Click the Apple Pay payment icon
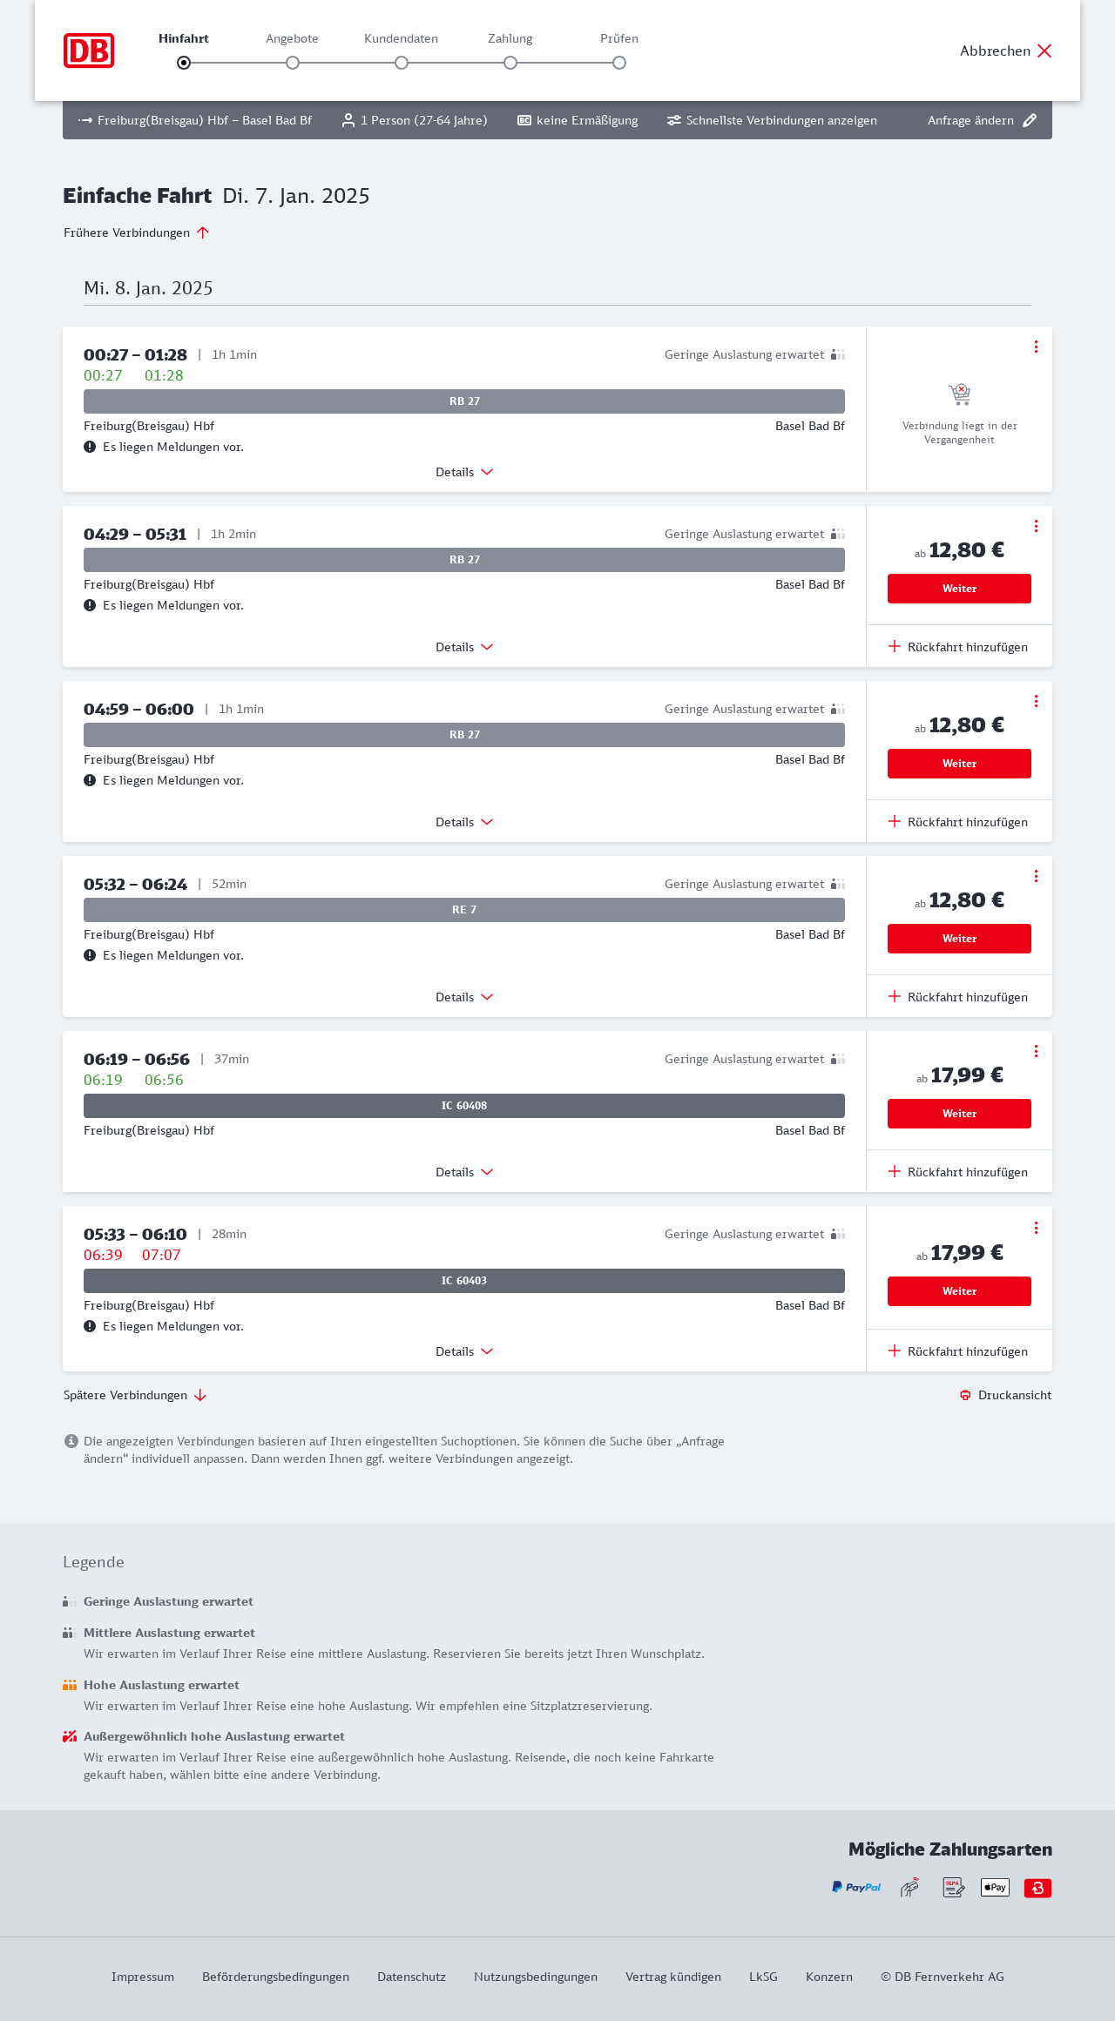The height and width of the screenshot is (2021, 1115). [995, 1887]
